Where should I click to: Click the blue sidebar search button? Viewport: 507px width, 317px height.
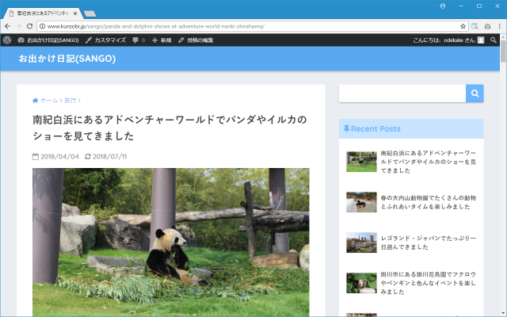coord(475,94)
